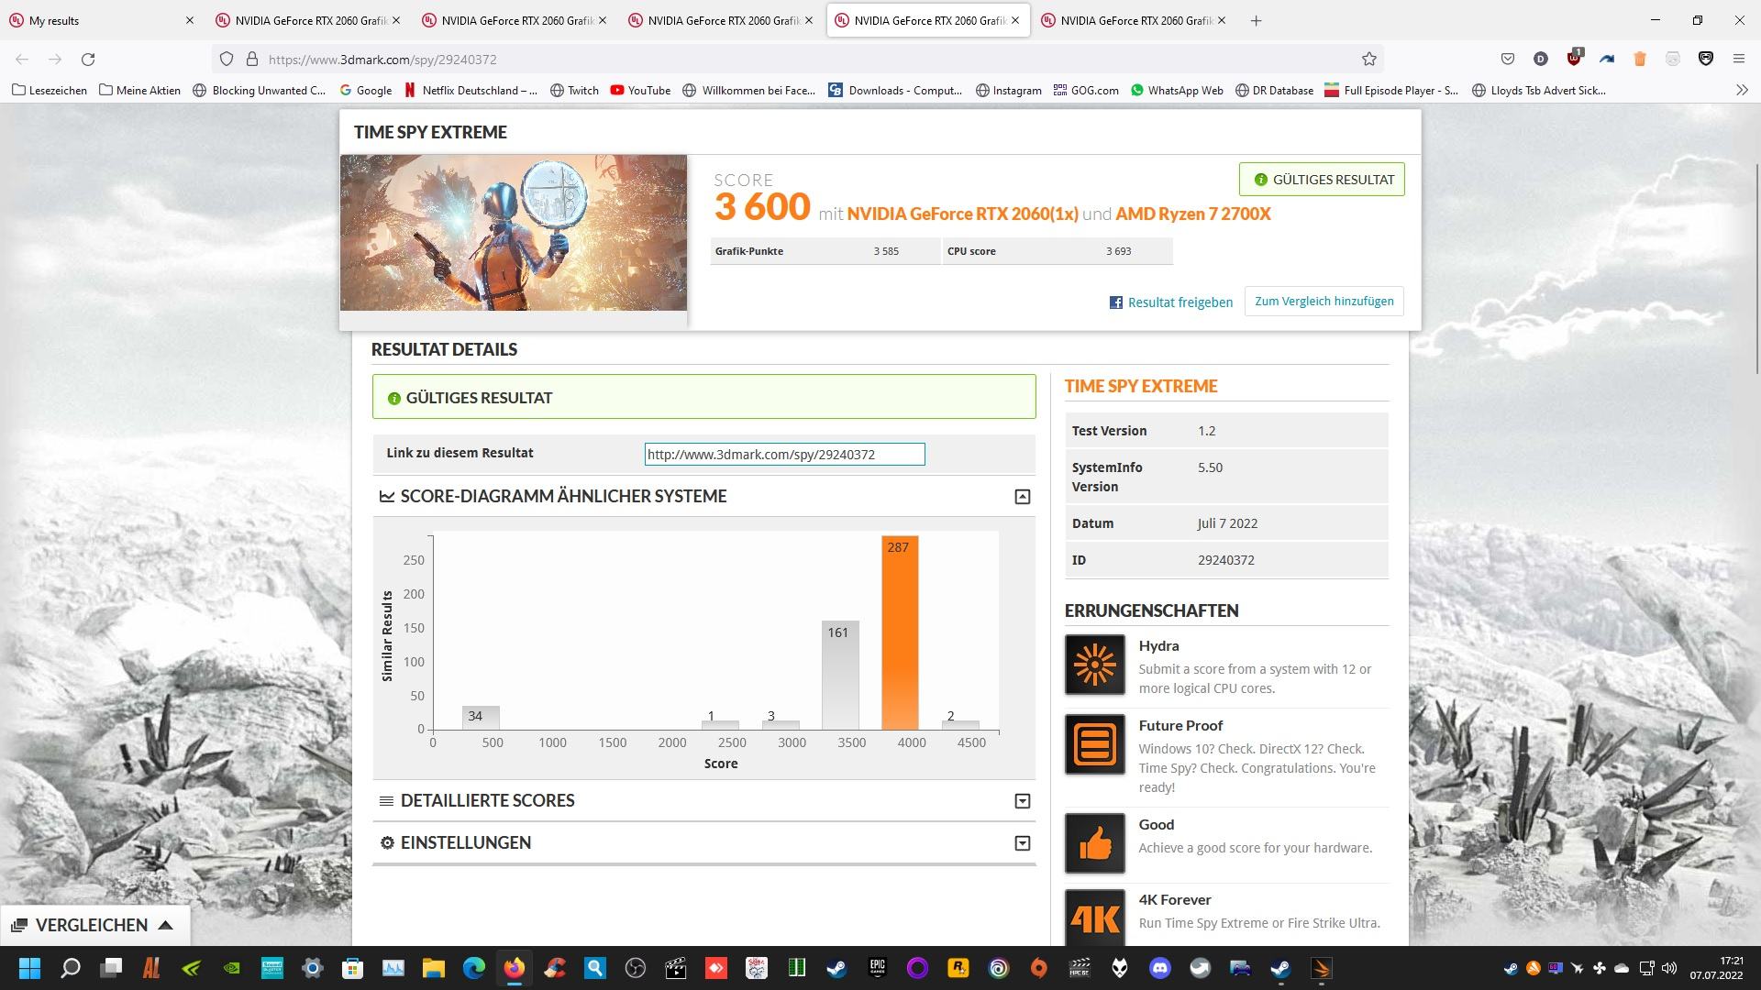The width and height of the screenshot is (1761, 990).
Task: Open the Meine Aktien bookmarks folder
Action: [x=139, y=90]
